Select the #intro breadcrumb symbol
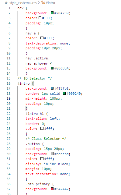 coord(50,3)
